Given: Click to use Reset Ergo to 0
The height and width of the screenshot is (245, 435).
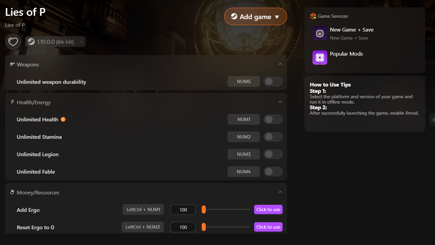Looking at the screenshot, I should (268, 227).
